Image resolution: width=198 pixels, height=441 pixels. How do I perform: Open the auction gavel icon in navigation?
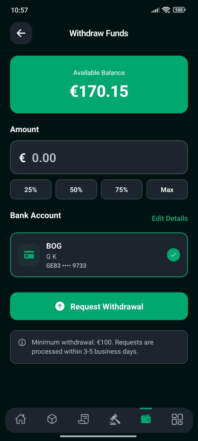(x=115, y=419)
